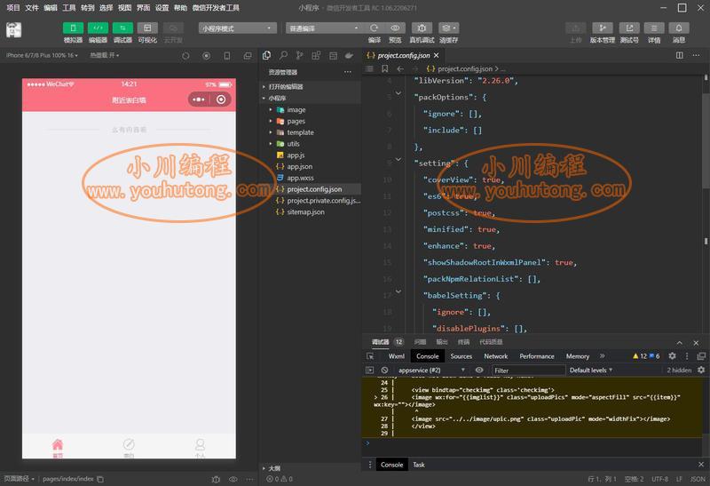Viewport: 710px width, 486px height.
Task: Open the 微信开发者工具 menu
Action: (216, 8)
